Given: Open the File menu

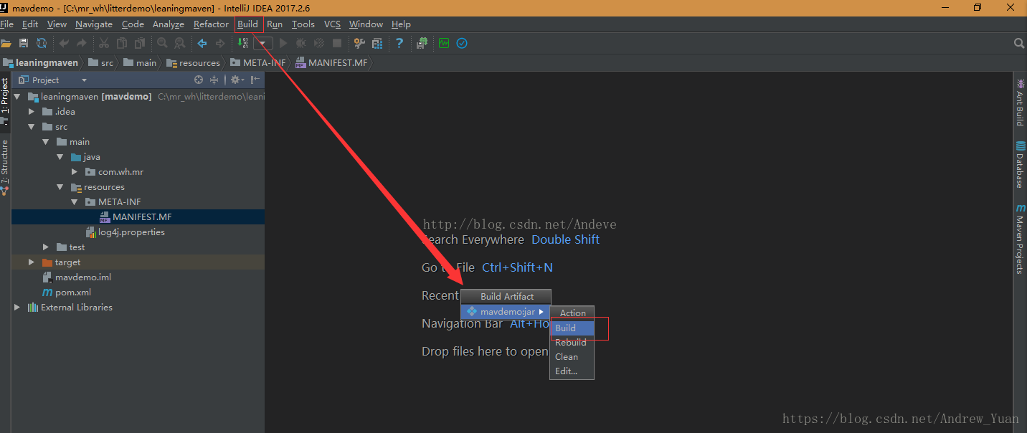Looking at the screenshot, I should [x=6, y=24].
